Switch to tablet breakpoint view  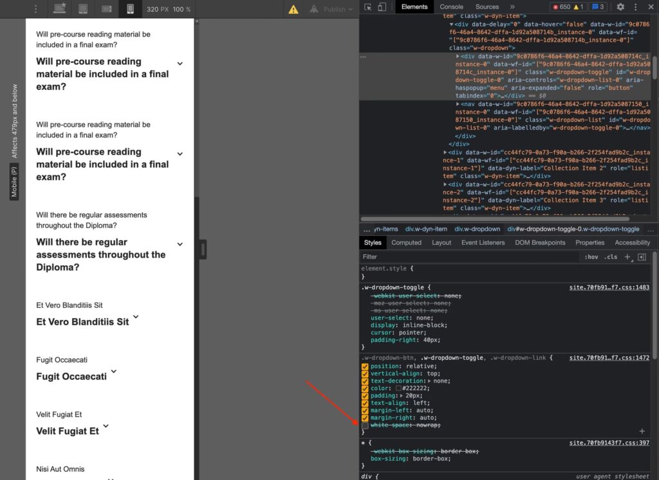click(x=83, y=9)
